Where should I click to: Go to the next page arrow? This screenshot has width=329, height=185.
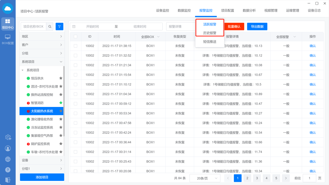(x=286, y=178)
